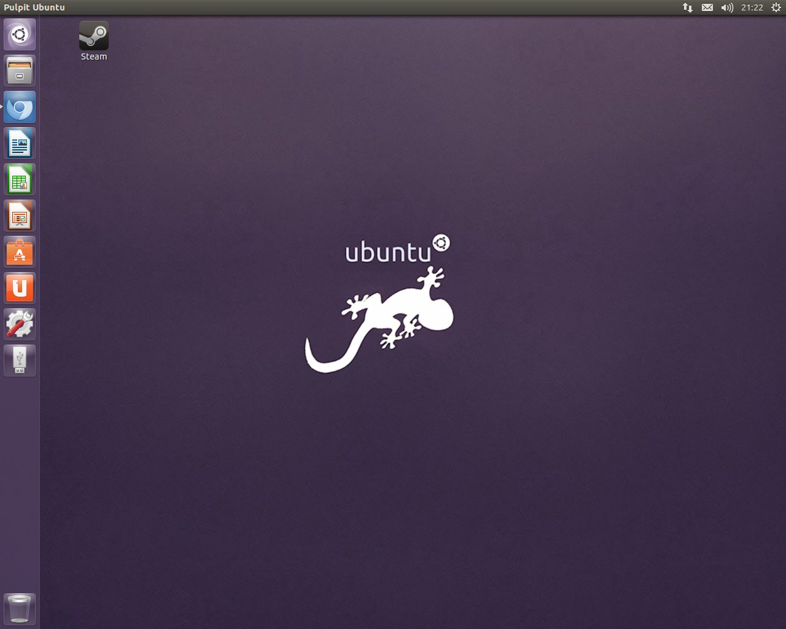Open the Ubuntu Dash home launcher
Viewport: 786px width, 629px height.
click(x=20, y=34)
